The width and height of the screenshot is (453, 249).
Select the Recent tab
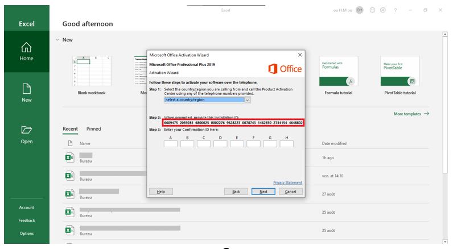coord(70,129)
